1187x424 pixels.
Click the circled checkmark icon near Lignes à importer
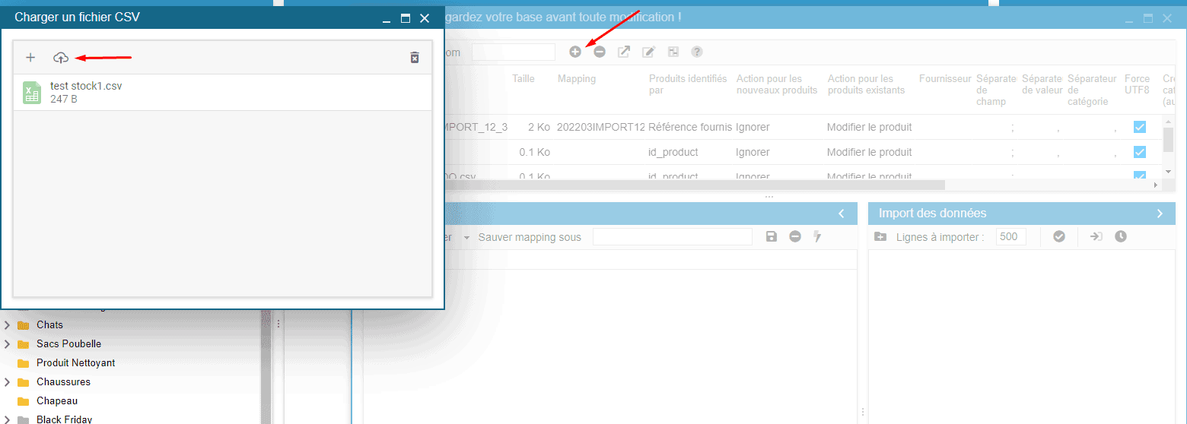(x=1059, y=236)
